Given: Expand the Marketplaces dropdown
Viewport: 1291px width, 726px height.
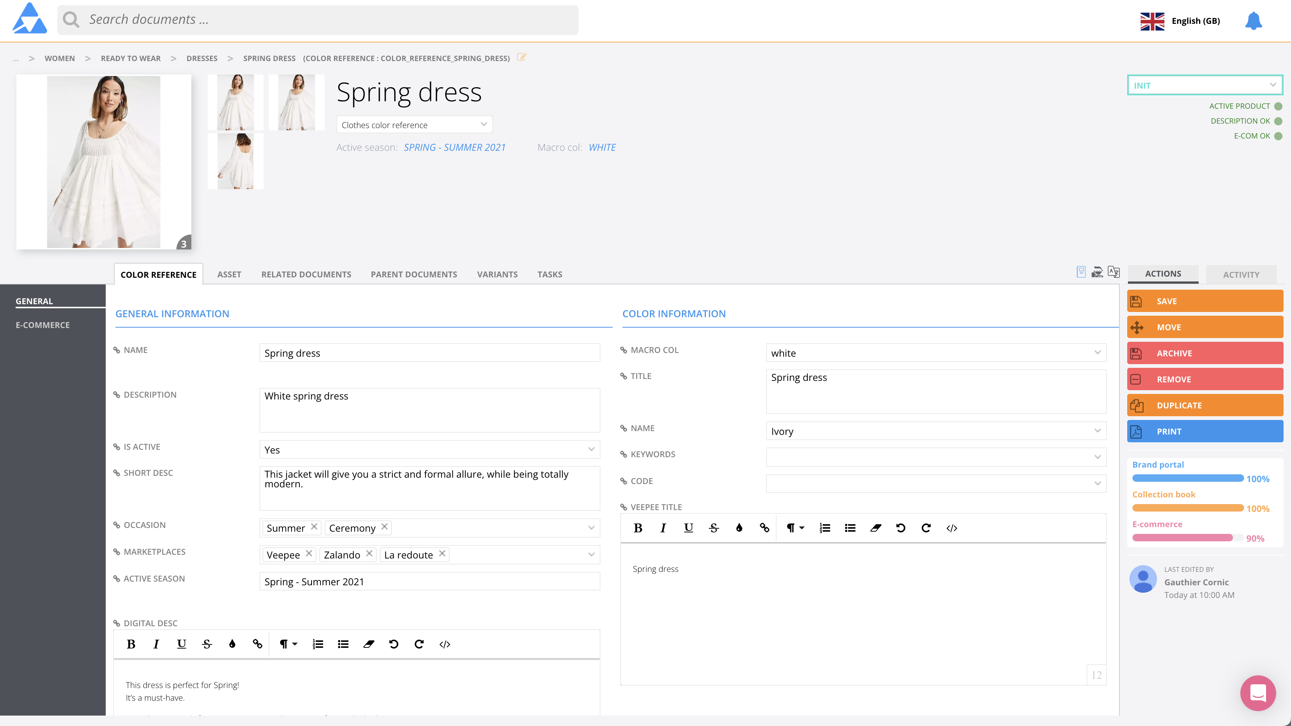Looking at the screenshot, I should coord(592,554).
